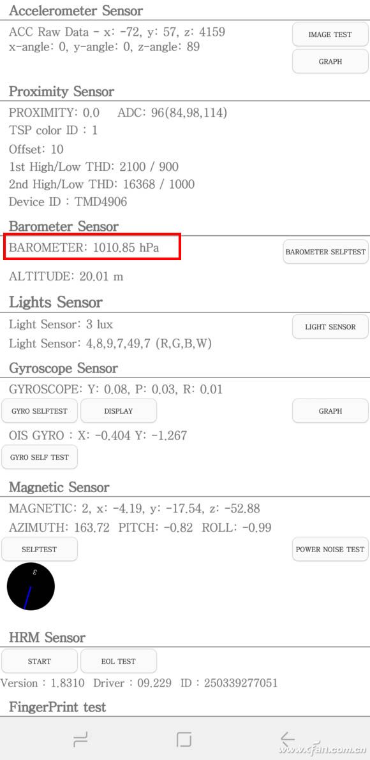Tap the Android back navigation icon
This screenshot has width=370, height=760.
(288, 739)
